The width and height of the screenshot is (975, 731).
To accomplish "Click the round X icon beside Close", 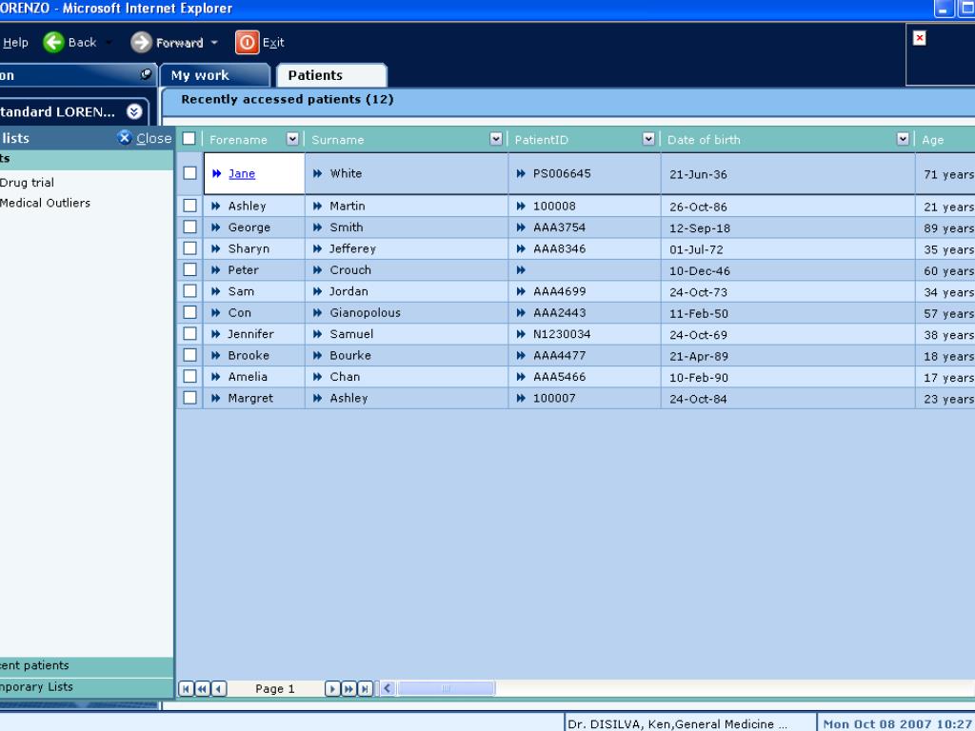I will click(x=125, y=137).
